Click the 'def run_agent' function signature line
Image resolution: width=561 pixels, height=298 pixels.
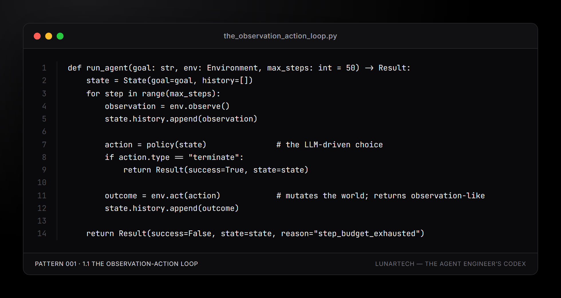(x=239, y=68)
